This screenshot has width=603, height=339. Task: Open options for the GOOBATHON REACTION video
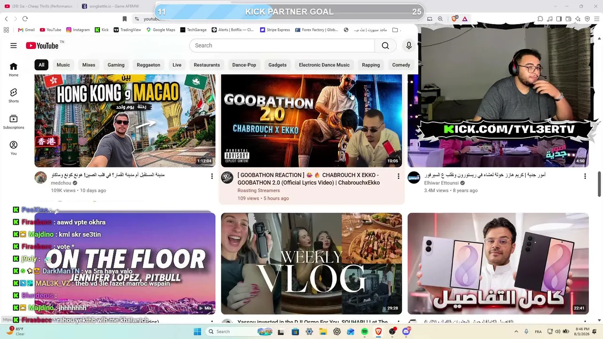click(398, 176)
